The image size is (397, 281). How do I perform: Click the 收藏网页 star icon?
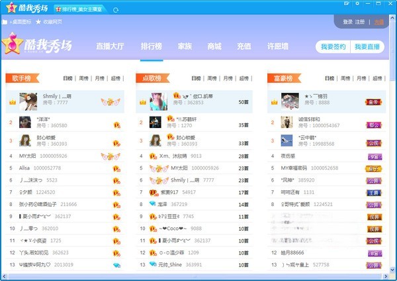[x=38, y=22]
